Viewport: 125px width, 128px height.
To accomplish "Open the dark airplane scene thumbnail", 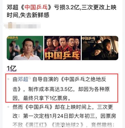I will (x=100, y=48).
